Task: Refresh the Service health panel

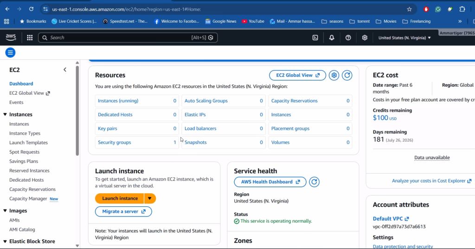Action: 314,182
